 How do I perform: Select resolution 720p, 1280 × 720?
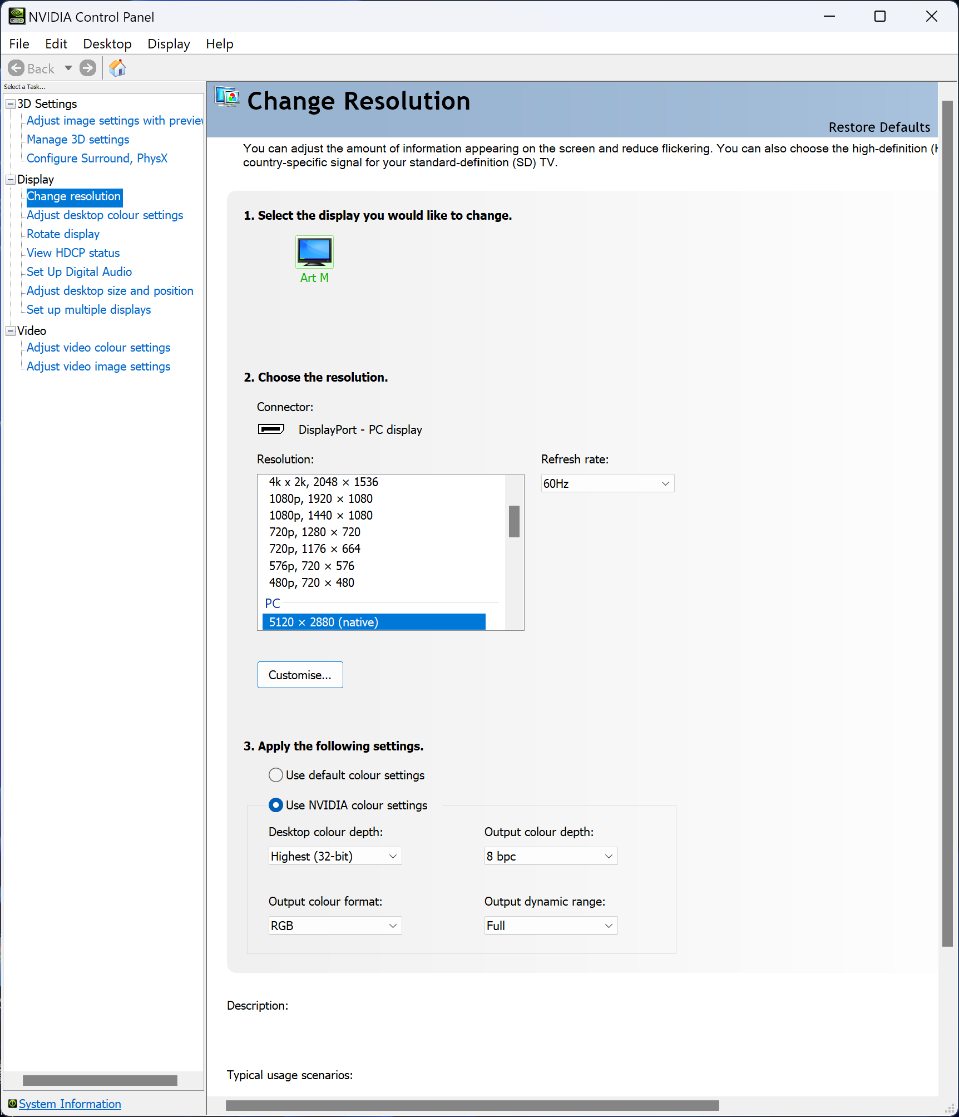[x=315, y=532]
